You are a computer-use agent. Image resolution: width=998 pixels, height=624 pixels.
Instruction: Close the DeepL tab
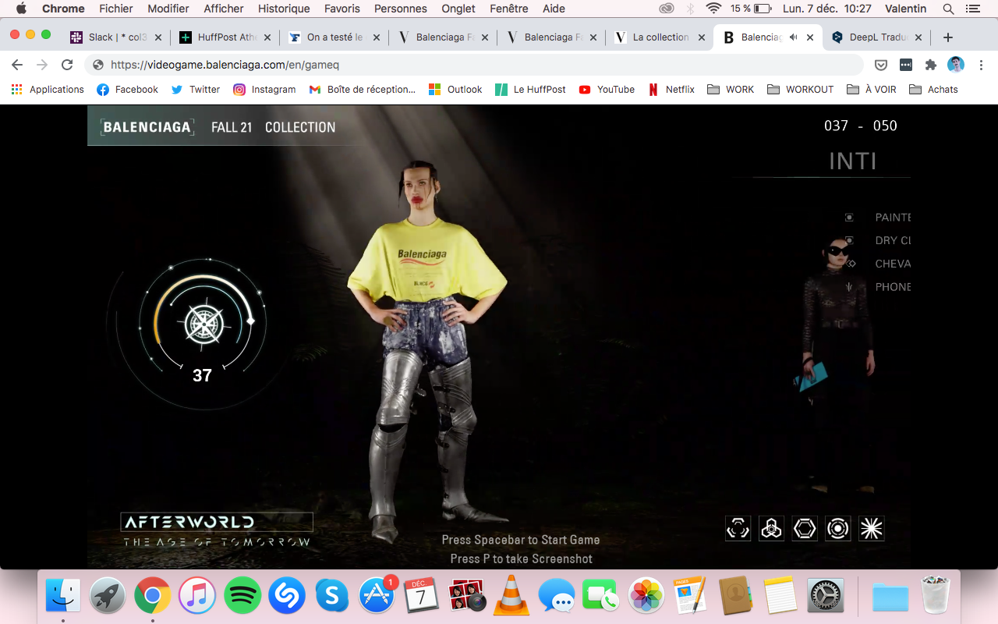click(918, 37)
